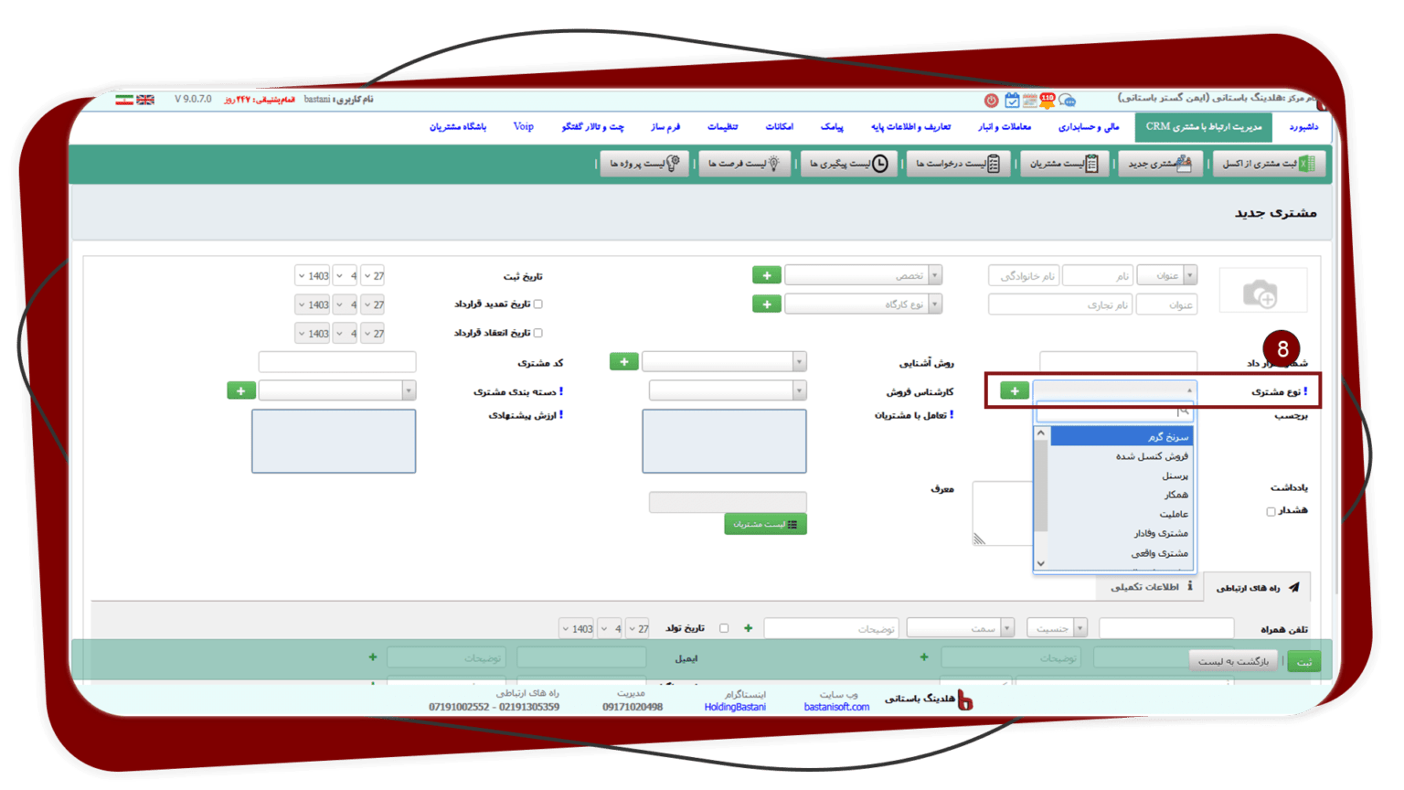Image resolution: width=1404 pixels, height=790 pixels.
Task: Open the نوع کارگاه dropdown
Action: (x=863, y=304)
